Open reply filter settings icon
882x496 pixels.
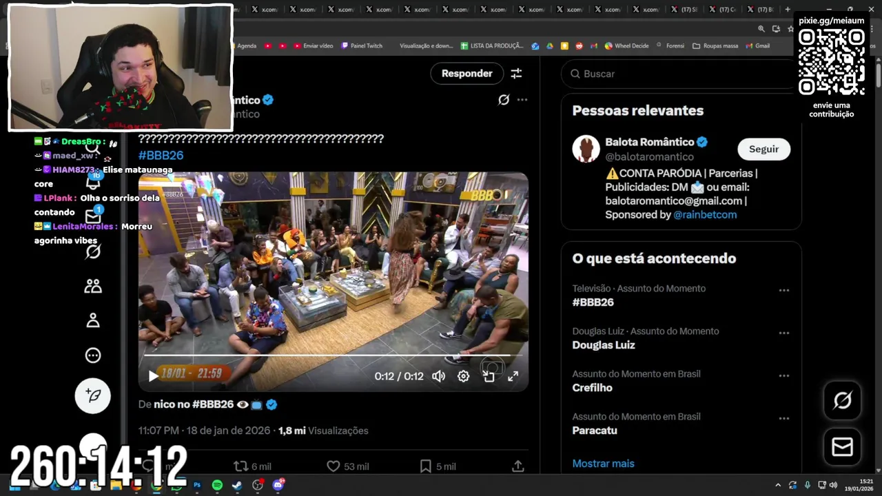[516, 74]
